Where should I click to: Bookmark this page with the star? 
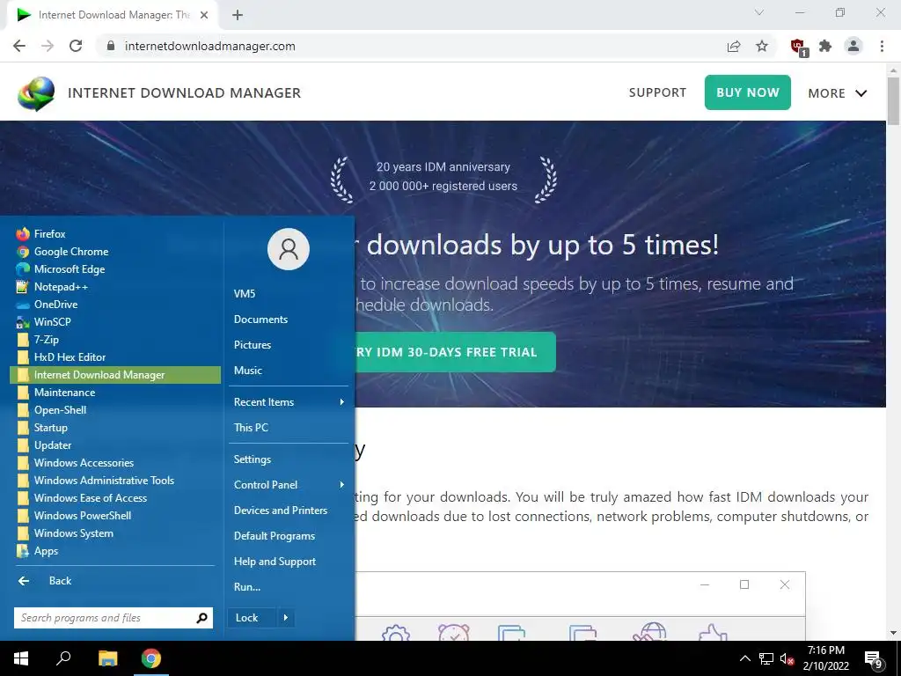[x=762, y=46]
